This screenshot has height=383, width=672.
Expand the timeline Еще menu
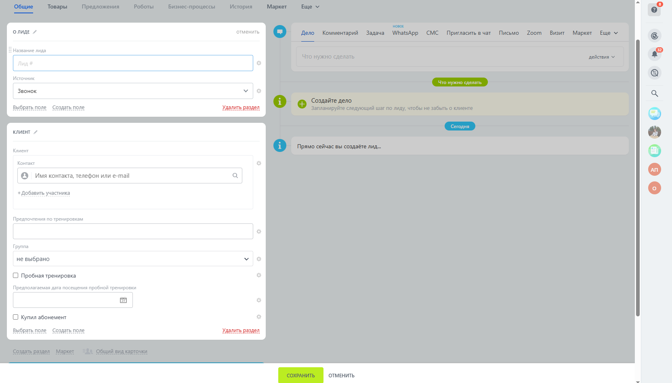(x=609, y=33)
